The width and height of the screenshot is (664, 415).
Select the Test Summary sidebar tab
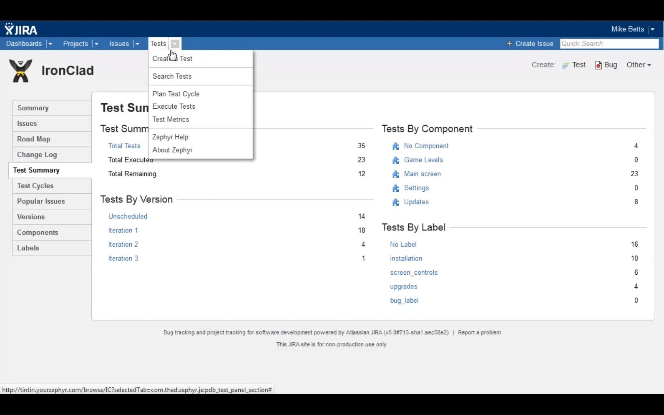pos(50,170)
